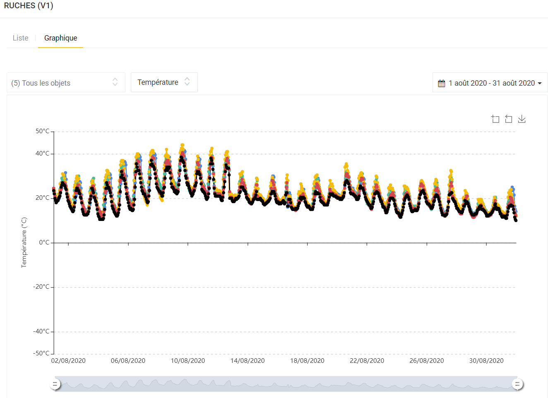
Task: Click the 10/08/2020 date label
Action: (x=188, y=361)
